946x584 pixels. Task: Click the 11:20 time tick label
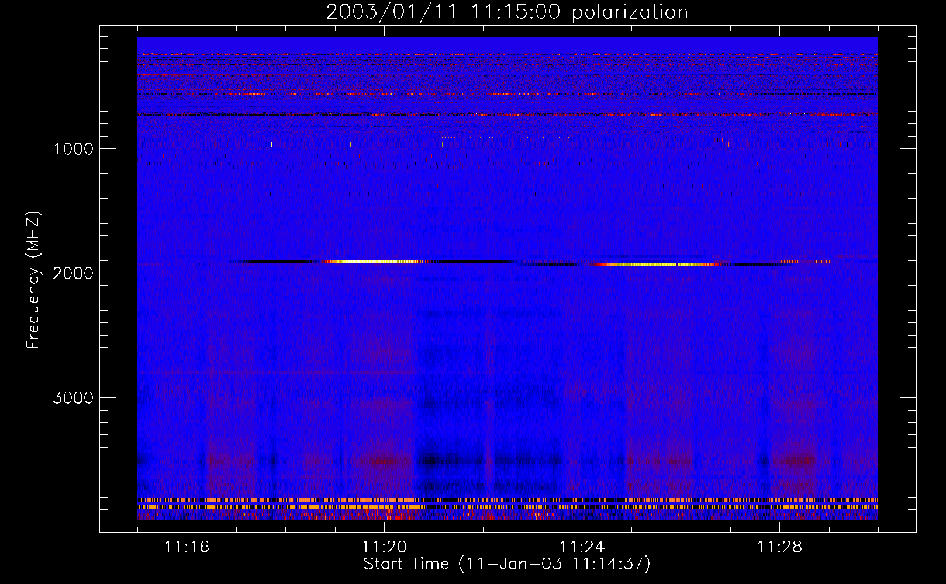click(x=384, y=547)
